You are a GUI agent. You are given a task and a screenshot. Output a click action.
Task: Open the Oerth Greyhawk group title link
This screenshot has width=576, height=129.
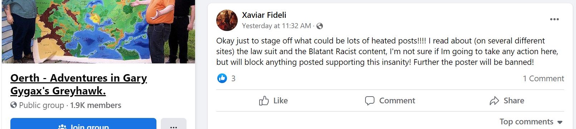(79, 84)
